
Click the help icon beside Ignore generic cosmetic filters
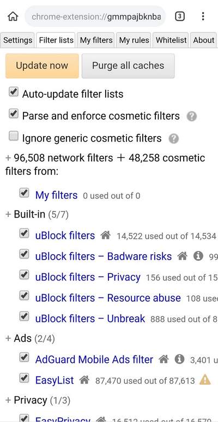click(x=174, y=139)
